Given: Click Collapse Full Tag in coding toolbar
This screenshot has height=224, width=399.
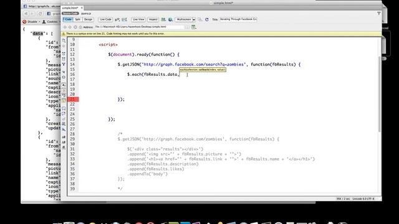Looking at the screenshot, I should [x=64, y=54].
